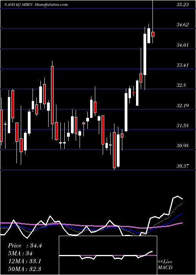Click the 34.01 price axis label
The height and width of the screenshot is (275, 196).
coord(182,45)
